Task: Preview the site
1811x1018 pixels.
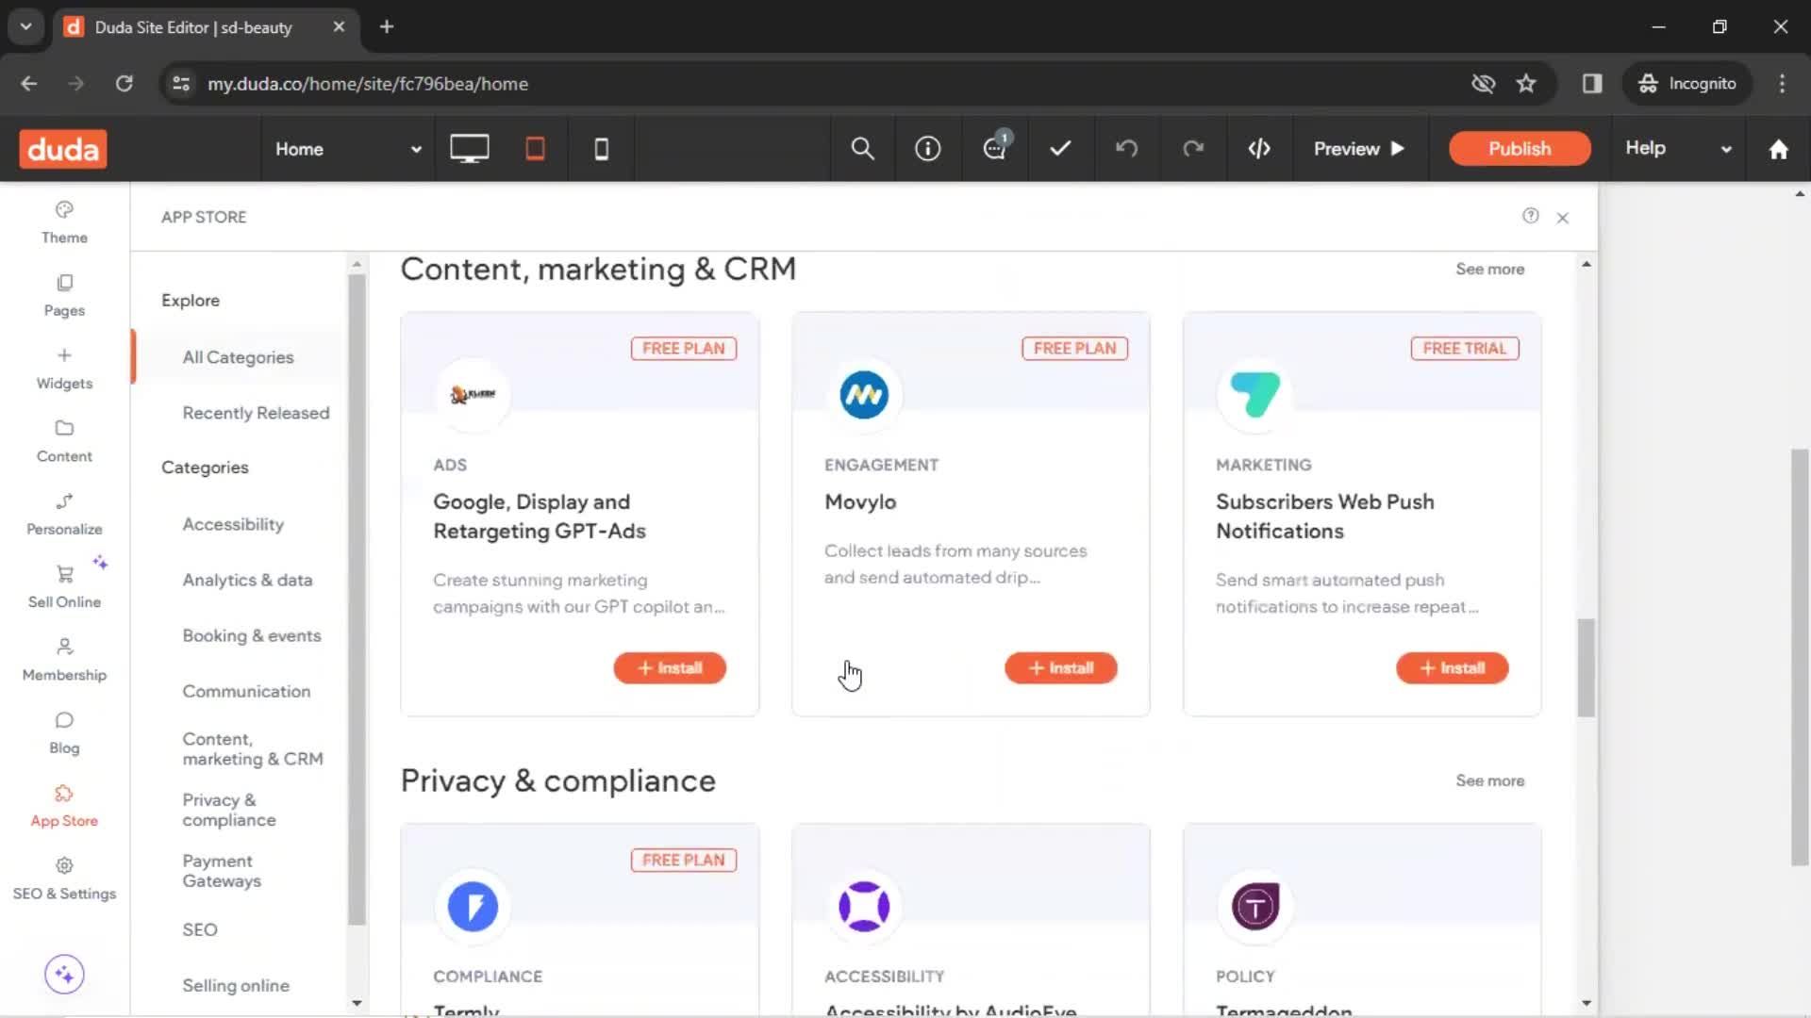Action: point(1359,149)
